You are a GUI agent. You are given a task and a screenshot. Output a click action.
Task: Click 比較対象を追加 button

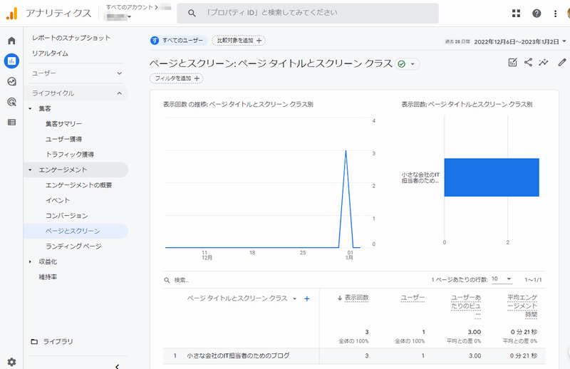coord(239,41)
